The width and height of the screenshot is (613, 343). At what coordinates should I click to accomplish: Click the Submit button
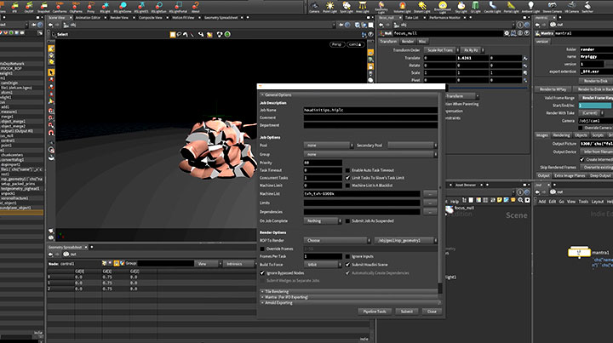(406, 312)
